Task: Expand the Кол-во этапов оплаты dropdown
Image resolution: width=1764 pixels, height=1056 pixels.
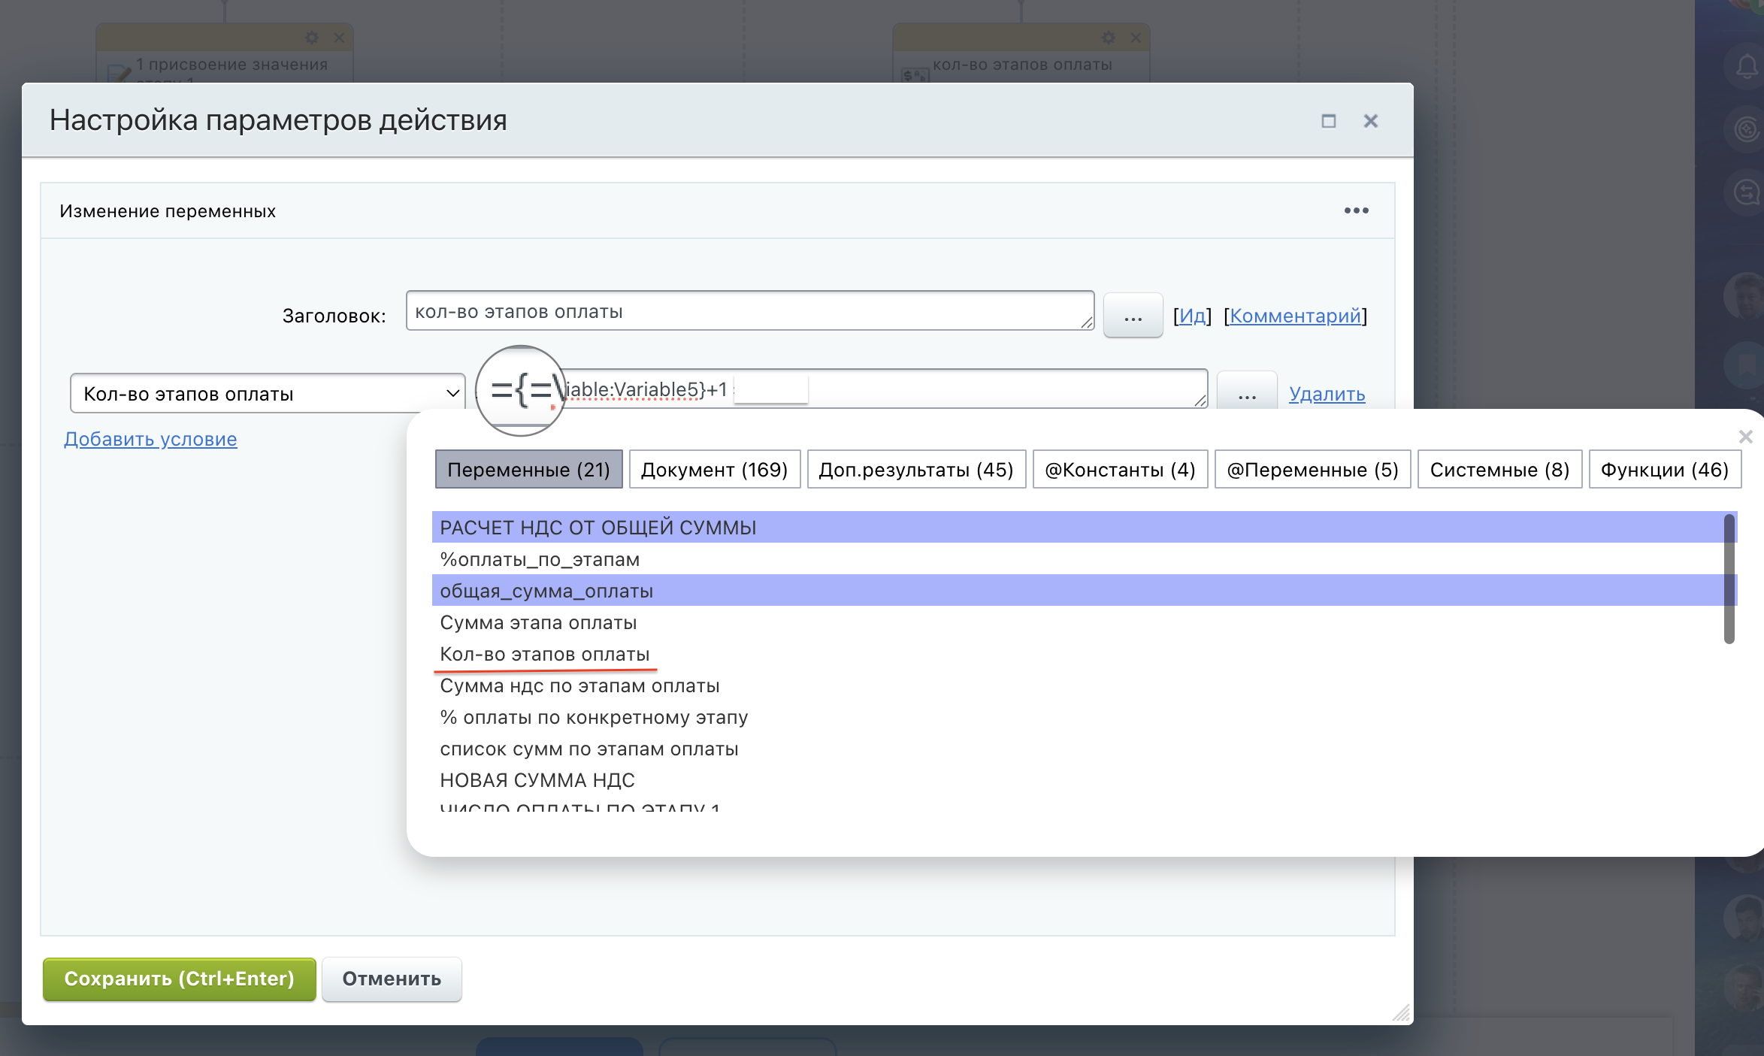Action: coord(267,393)
